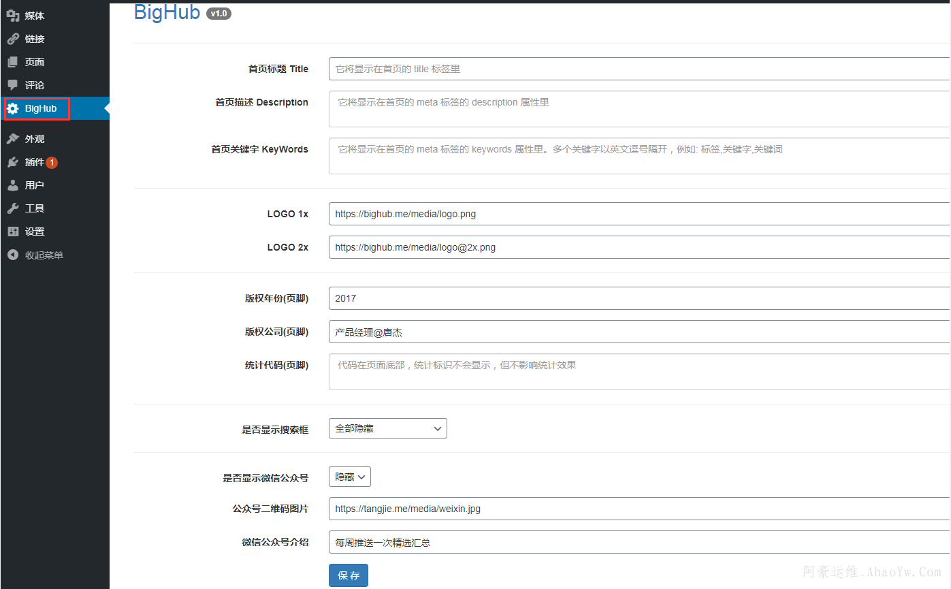Open 工具 menu item

[35, 208]
